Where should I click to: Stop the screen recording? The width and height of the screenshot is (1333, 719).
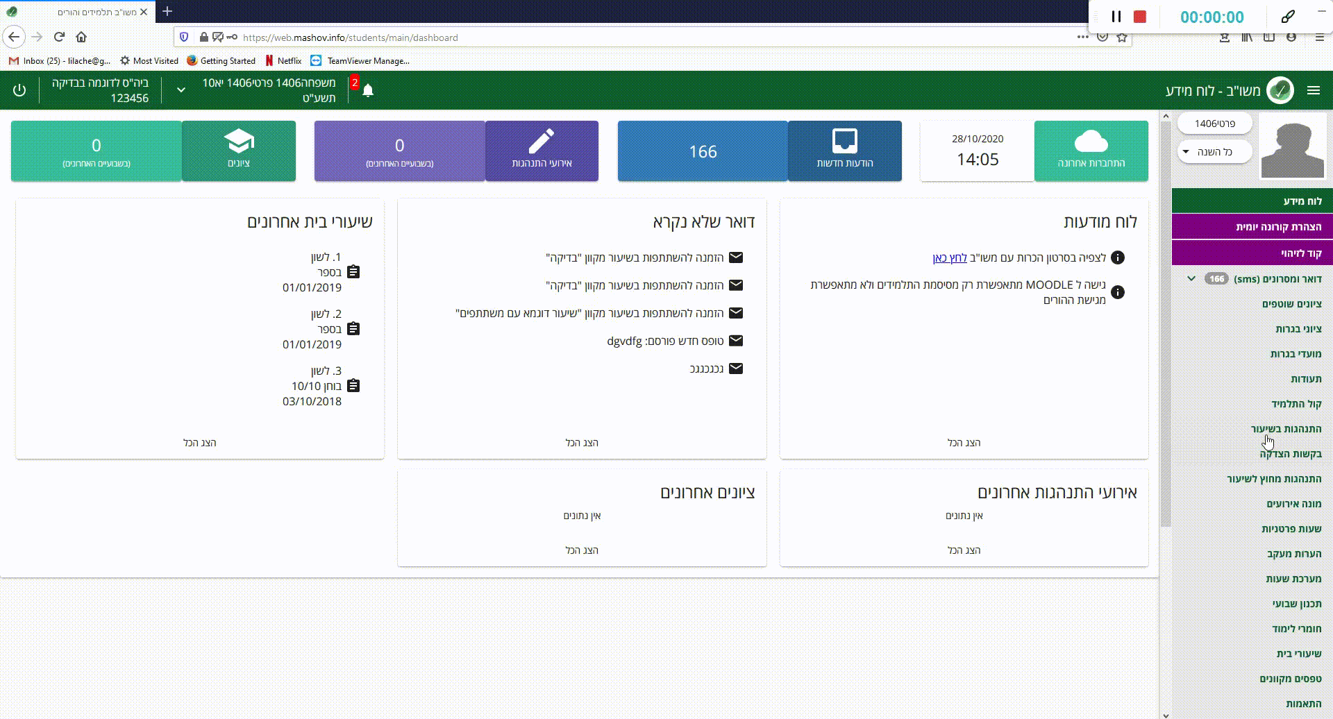(x=1140, y=17)
